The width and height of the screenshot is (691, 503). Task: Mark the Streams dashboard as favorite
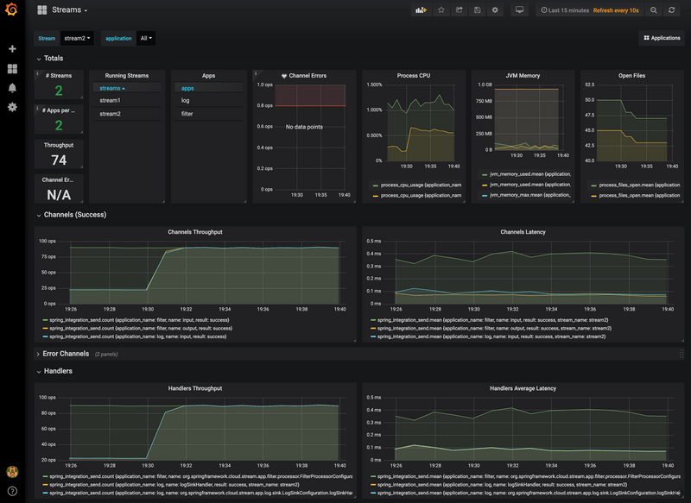coord(441,10)
